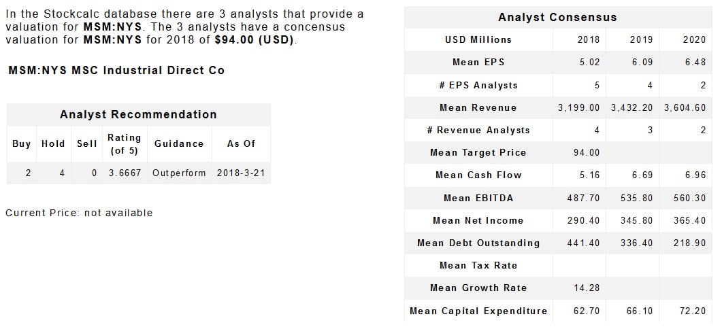Click the Mean Revenue row label
Viewport: 722px width, 327px height.
point(478,107)
